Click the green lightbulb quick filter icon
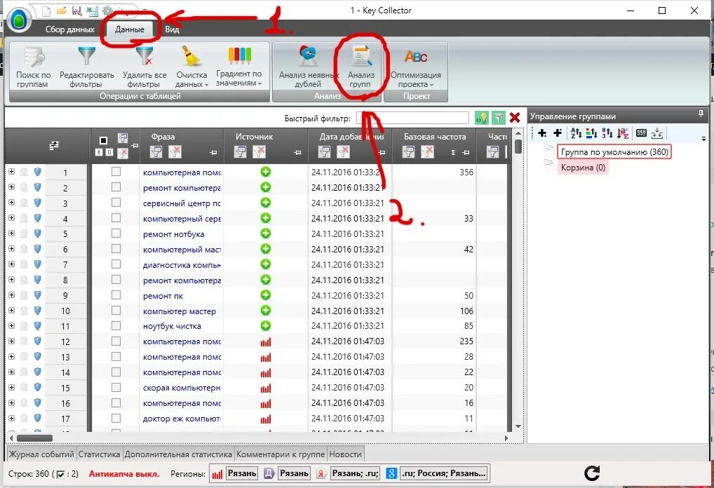The width and height of the screenshot is (714, 488). click(481, 118)
